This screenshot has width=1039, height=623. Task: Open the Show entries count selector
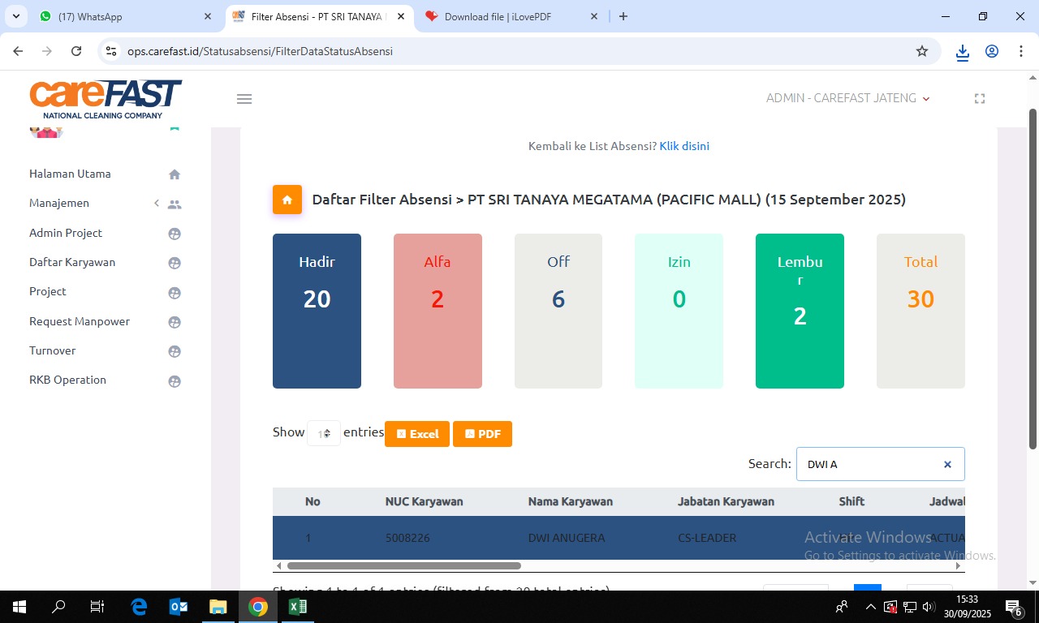[x=324, y=434]
